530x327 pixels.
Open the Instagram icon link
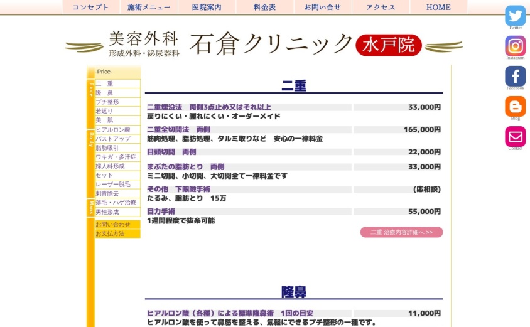[x=515, y=46]
